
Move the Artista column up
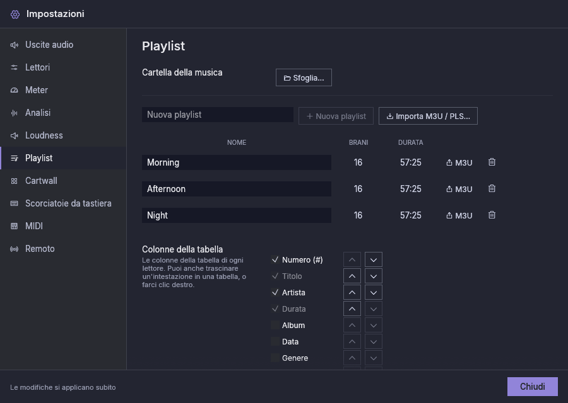pos(352,292)
